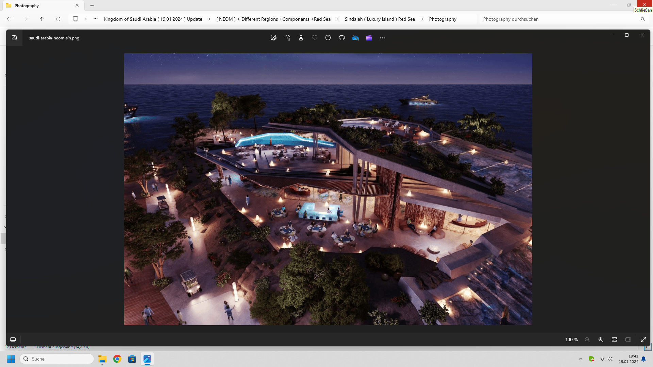Open the See more three-dot menu in Photos

point(383,38)
